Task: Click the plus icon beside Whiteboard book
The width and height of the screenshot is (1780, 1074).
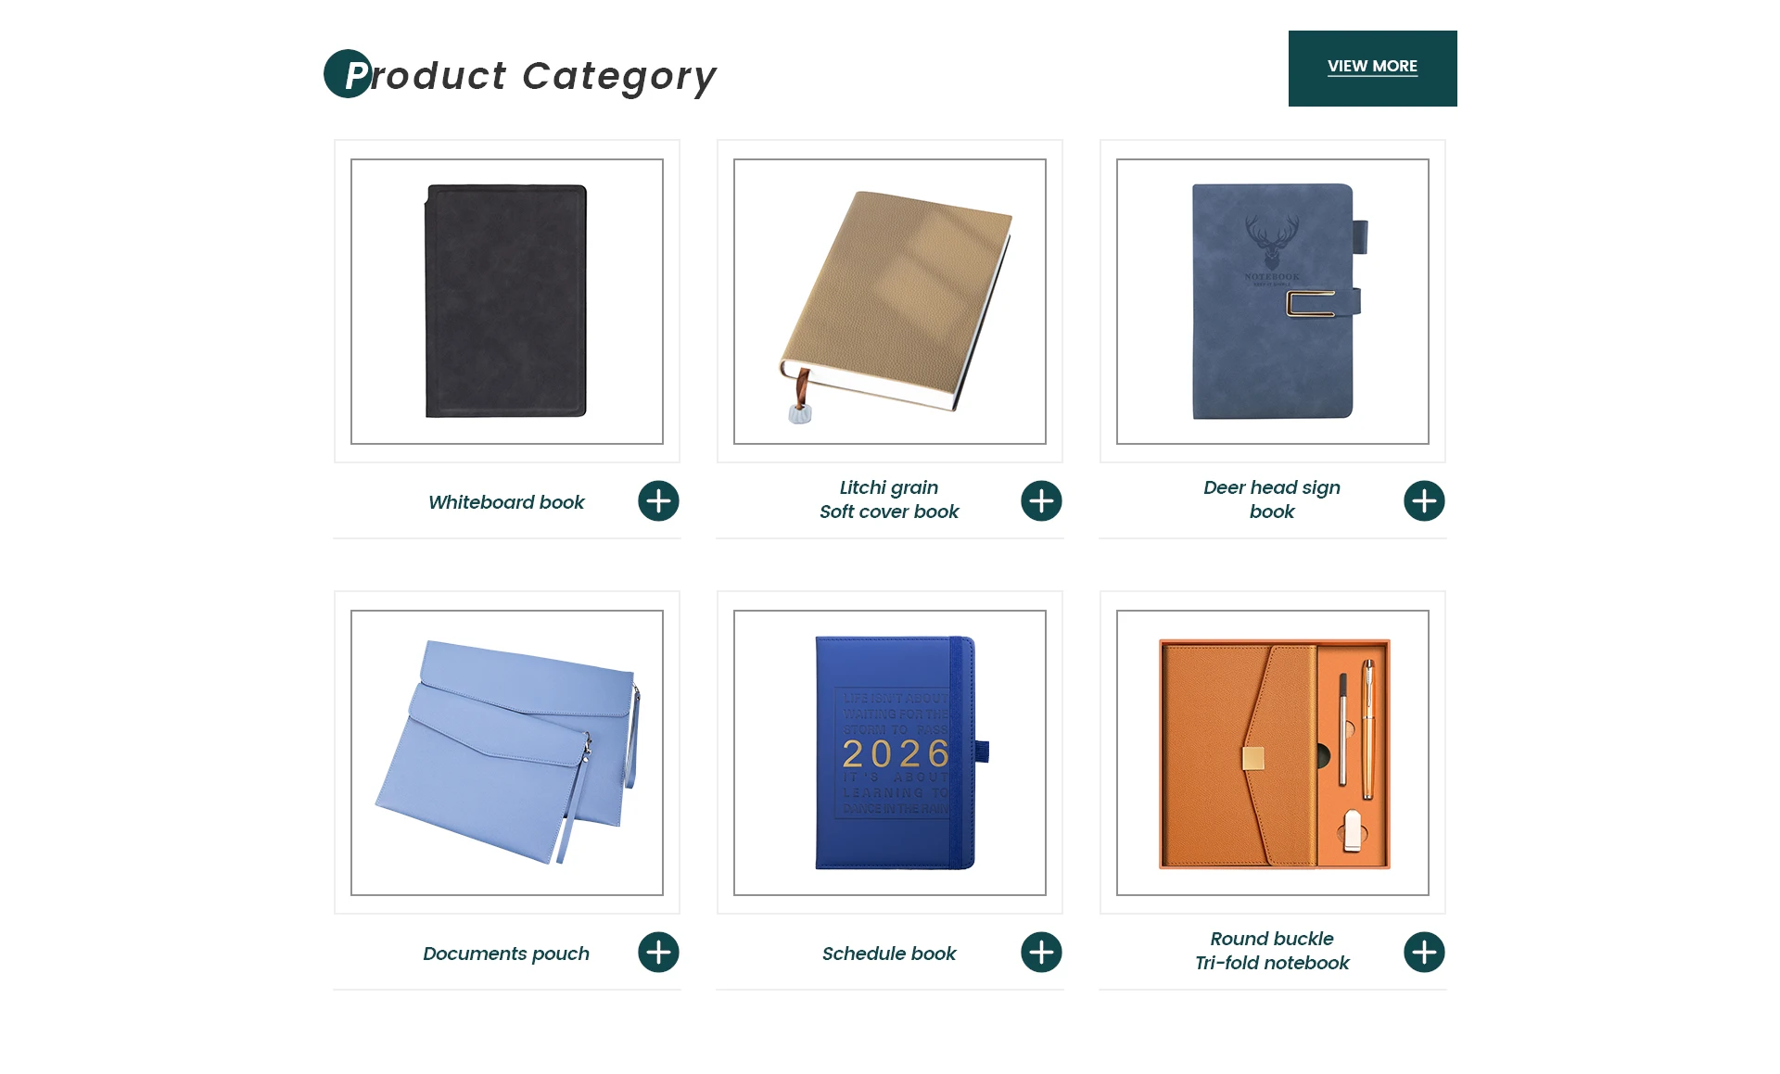Action: [658, 501]
